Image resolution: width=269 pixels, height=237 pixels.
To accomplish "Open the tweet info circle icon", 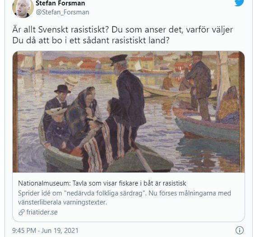I will click(x=240, y=230).
